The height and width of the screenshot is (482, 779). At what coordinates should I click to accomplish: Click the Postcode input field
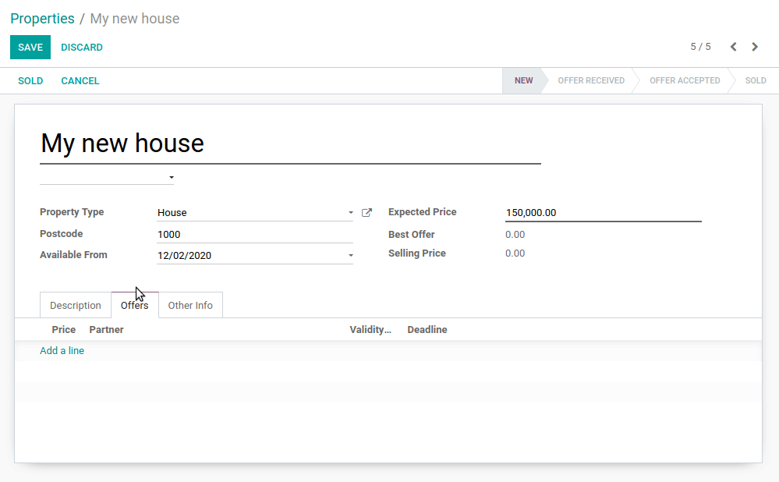pos(255,233)
